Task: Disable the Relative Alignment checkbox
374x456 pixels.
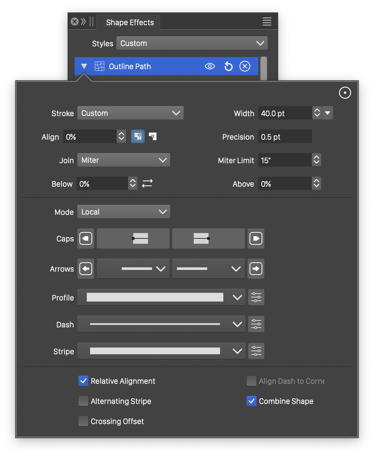Action: [x=83, y=381]
